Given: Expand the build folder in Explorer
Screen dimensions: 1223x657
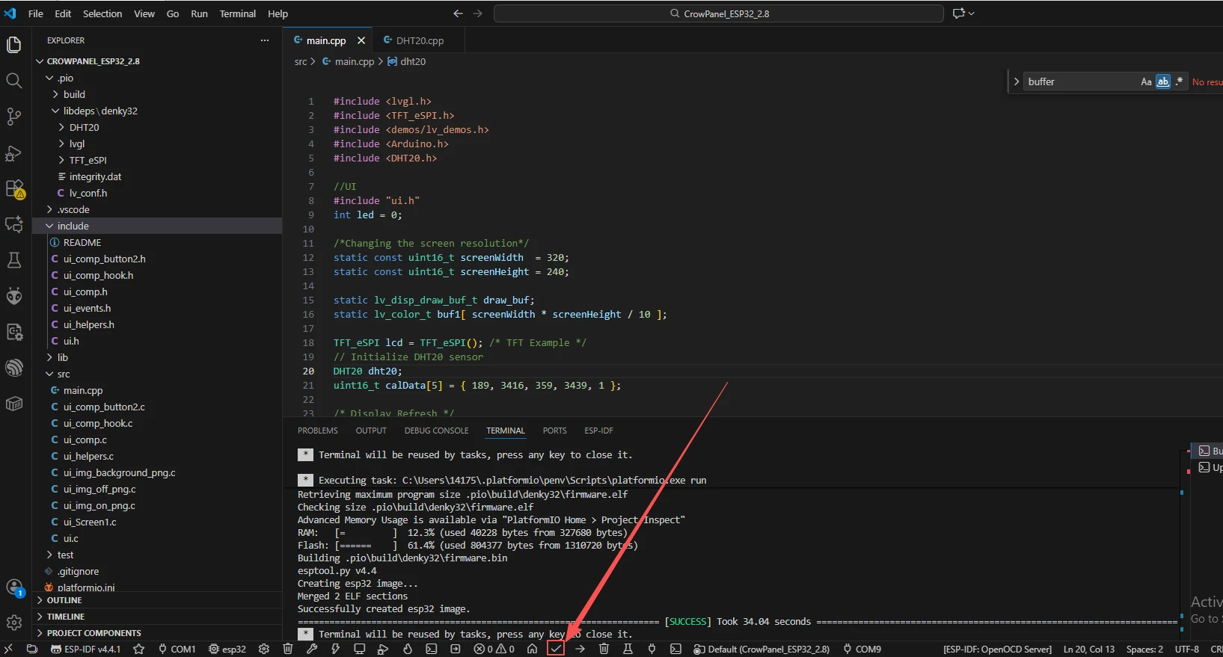Looking at the screenshot, I should tap(74, 94).
